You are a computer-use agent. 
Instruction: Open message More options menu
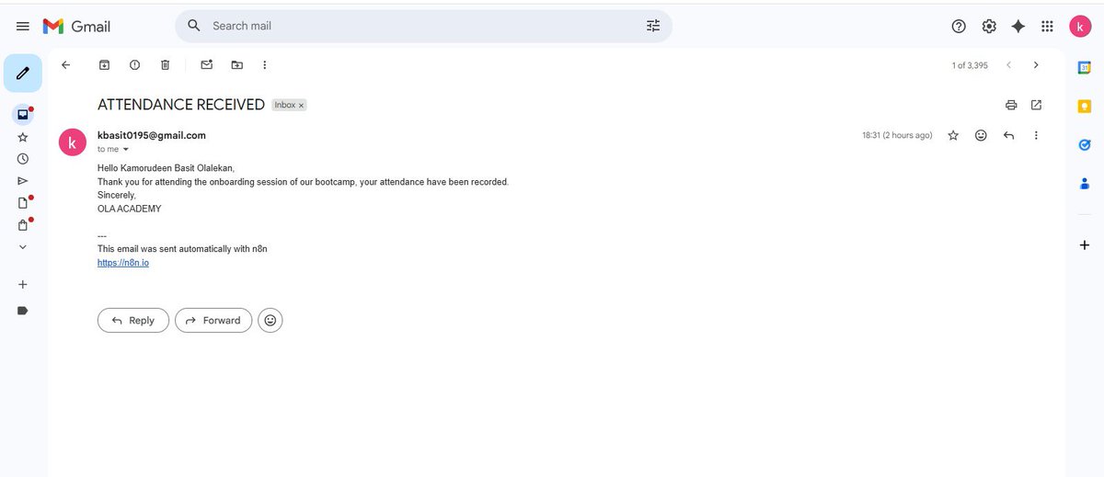point(1036,135)
